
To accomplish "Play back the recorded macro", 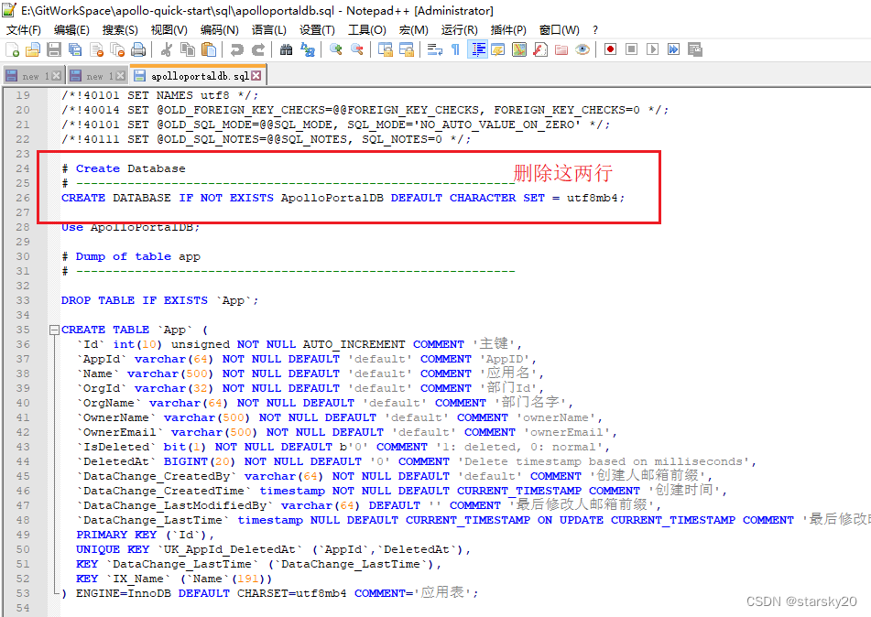I will click(653, 50).
